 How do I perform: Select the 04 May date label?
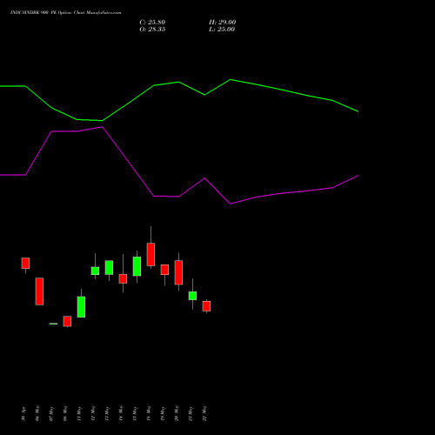coord(37,413)
